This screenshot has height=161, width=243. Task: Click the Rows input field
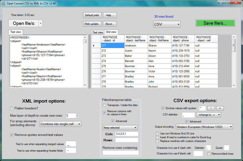click(x=127, y=140)
